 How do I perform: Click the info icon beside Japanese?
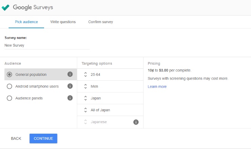click(136, 122)
